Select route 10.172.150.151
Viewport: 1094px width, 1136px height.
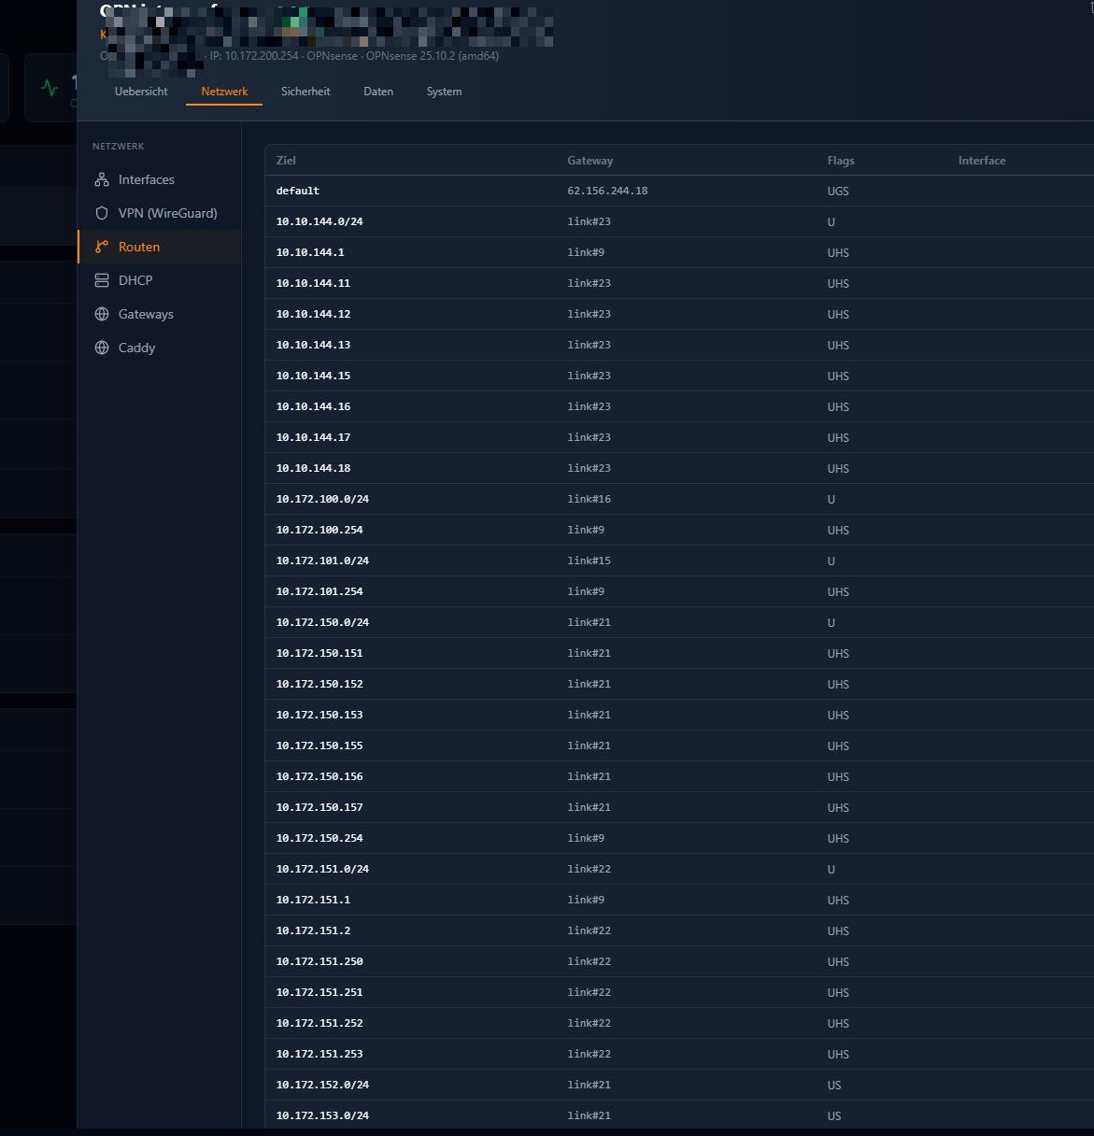[x=679, y=653]
